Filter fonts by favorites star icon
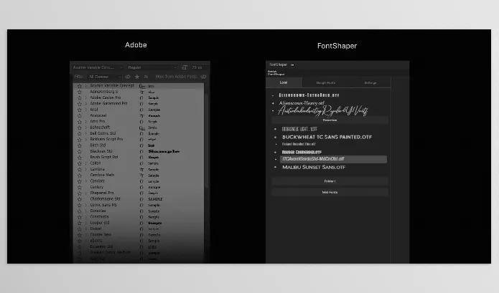Image resolution: width=499 pixels, height=293 pixels. tap(137, 77)
